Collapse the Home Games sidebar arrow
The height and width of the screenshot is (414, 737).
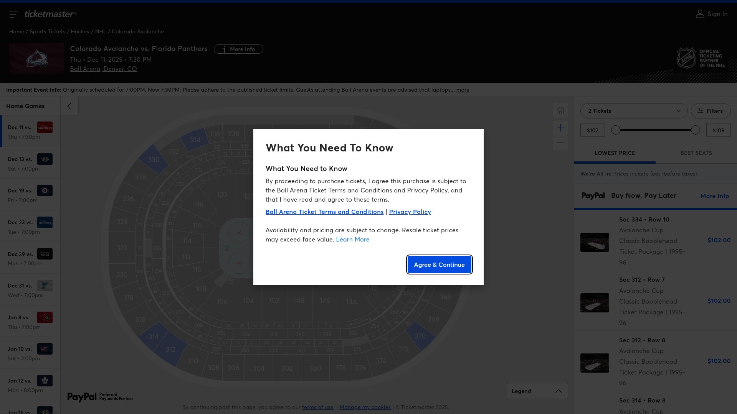69,106
